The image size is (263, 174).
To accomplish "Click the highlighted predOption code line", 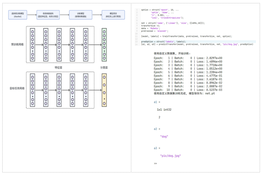I will coord(164,41).
